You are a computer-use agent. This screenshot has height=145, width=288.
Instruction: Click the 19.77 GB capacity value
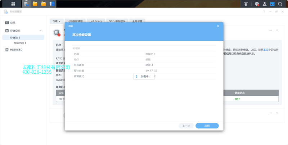click(x=151, y=71)
